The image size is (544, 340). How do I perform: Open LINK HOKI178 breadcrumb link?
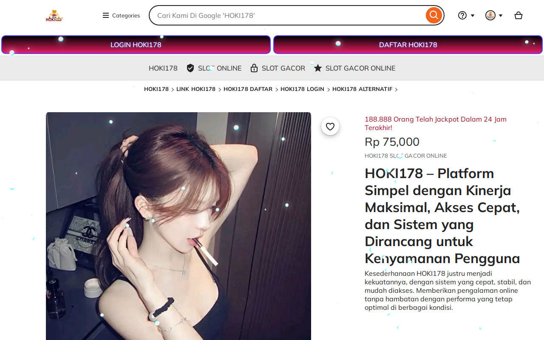tap(196, 89)
